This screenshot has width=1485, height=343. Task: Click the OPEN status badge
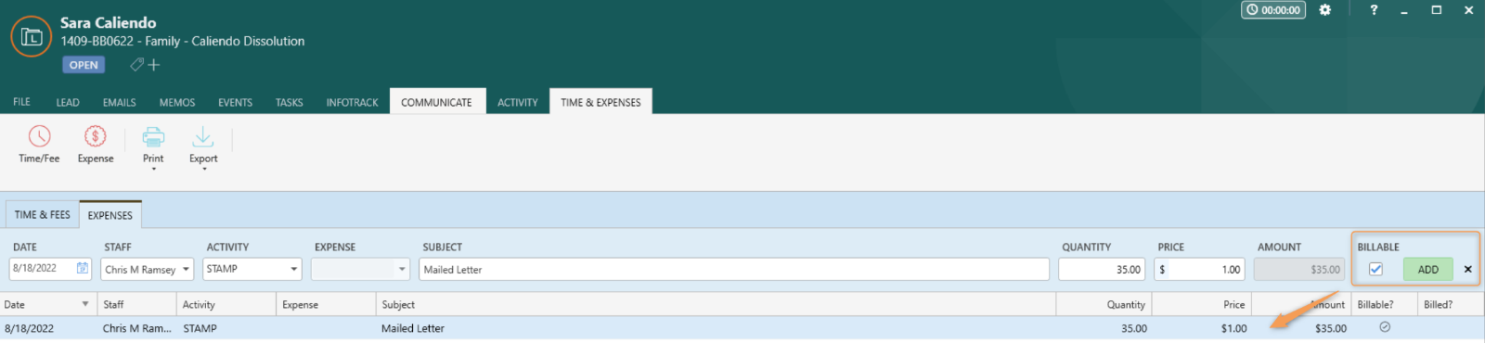point(84,65)
